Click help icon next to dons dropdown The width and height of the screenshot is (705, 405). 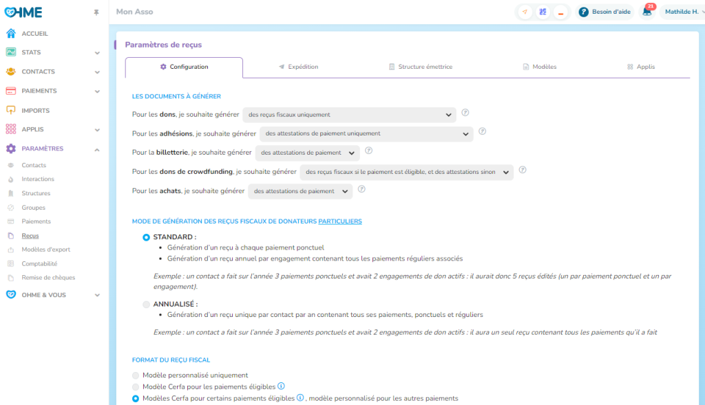pos(465,113)
